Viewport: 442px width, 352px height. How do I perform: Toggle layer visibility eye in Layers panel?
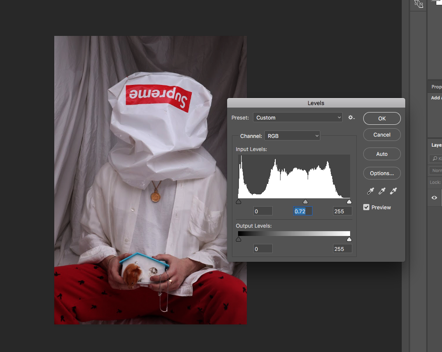[x=434, y=198]
